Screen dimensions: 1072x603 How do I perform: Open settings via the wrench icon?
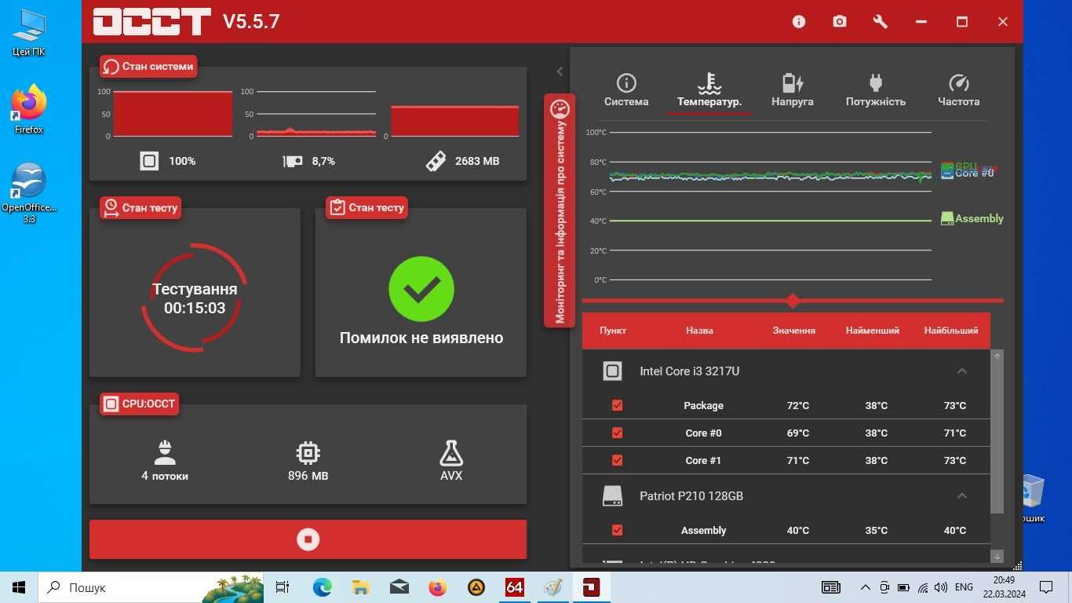(x=881, y=22)
